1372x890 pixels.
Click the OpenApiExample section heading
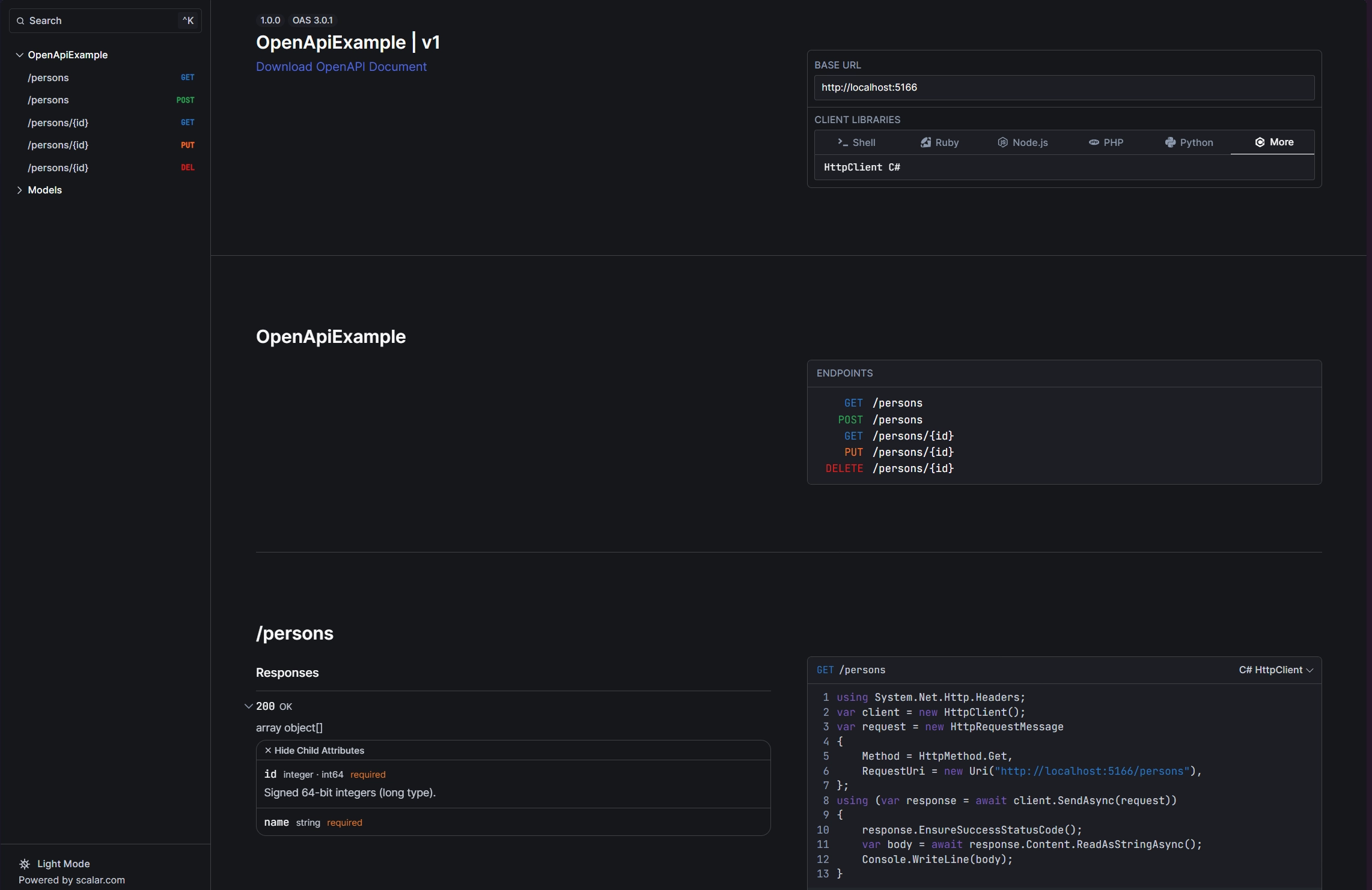(331, 337)
